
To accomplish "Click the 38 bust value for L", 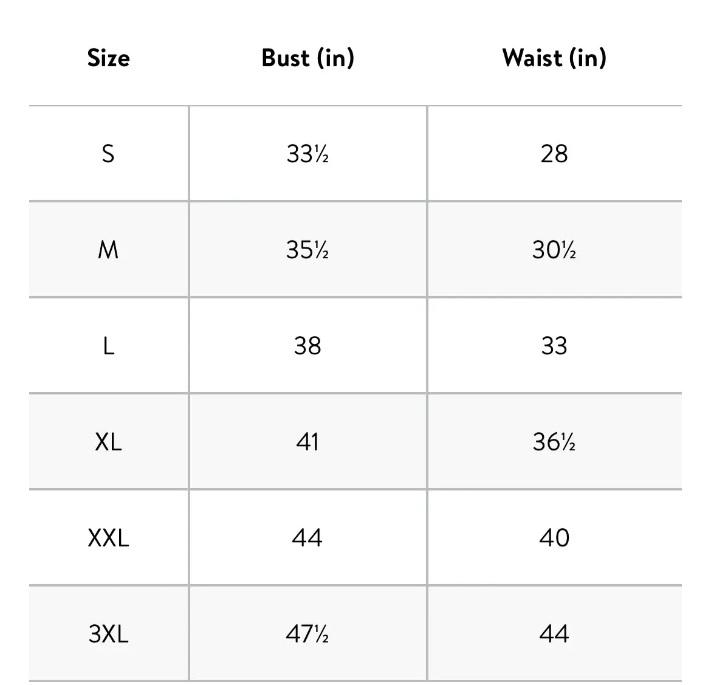I will (307, 346).
